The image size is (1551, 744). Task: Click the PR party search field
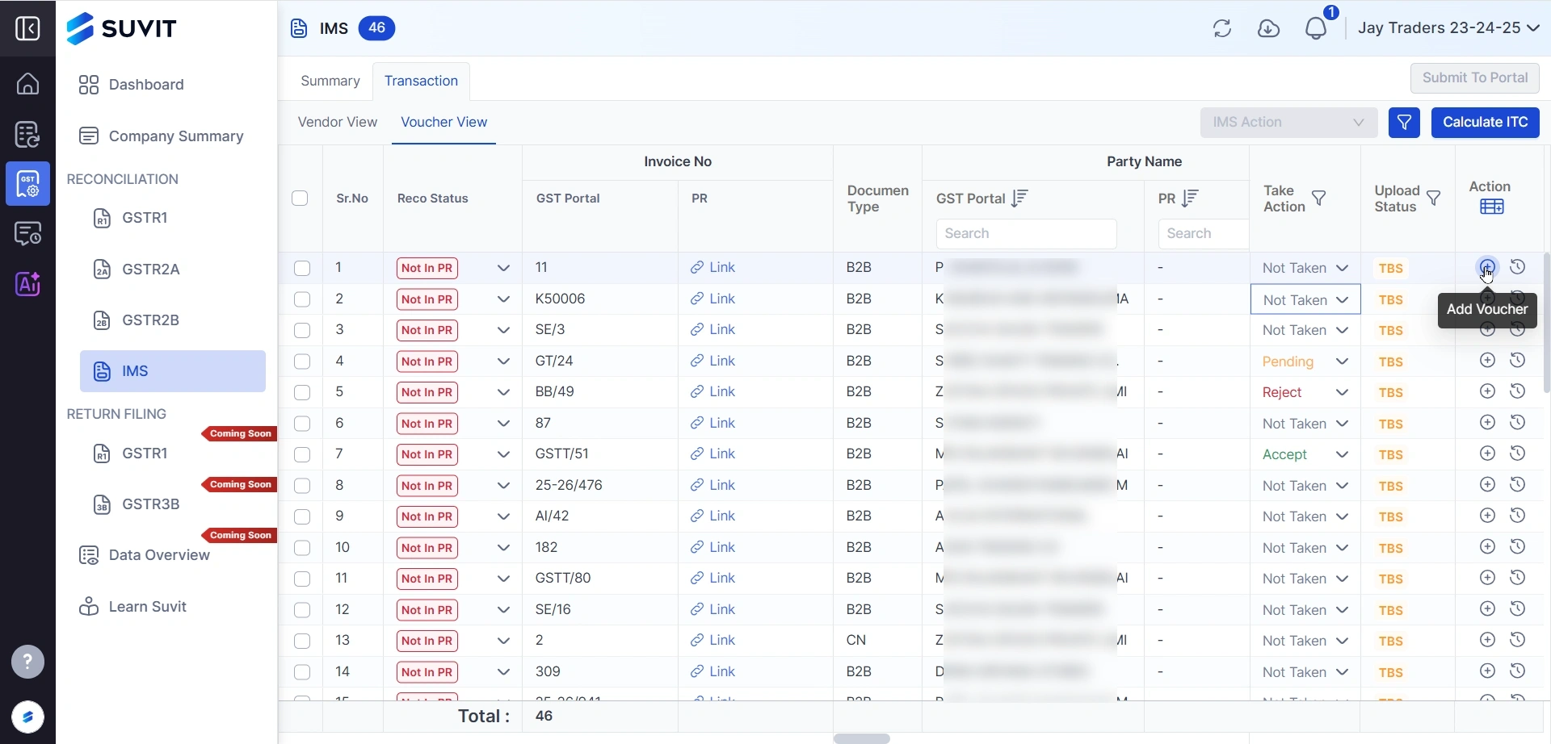[x=1203, y=234]
